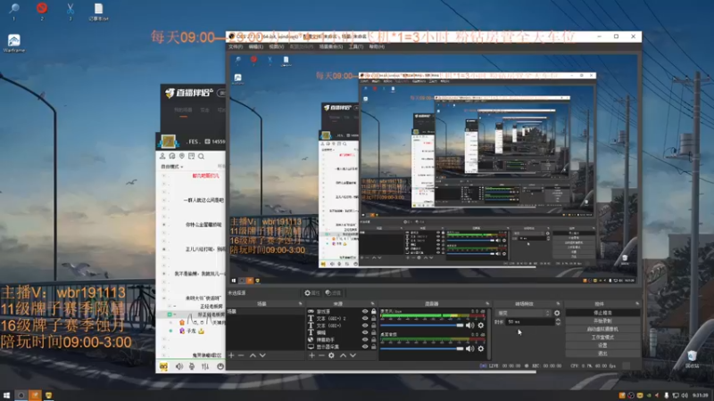Toggle visibility of fourth text source row
This screenshot has height=401, width=714.
point(365,332)
